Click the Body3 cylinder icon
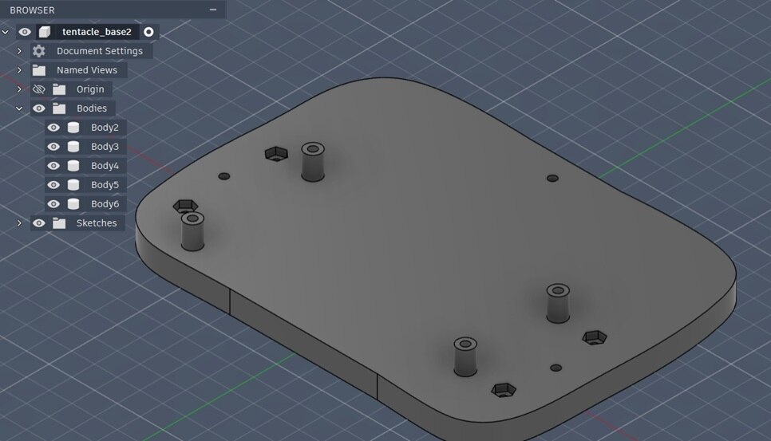 (73, 147)
